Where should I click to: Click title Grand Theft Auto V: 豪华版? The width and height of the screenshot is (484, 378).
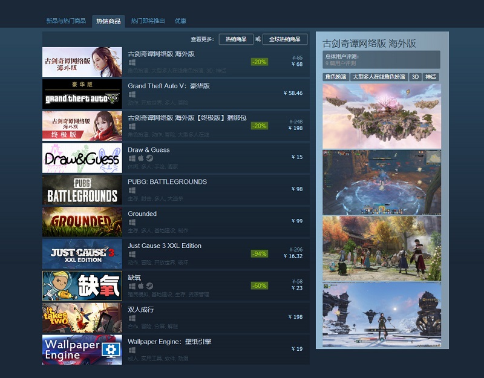click(x=169, y=86)
